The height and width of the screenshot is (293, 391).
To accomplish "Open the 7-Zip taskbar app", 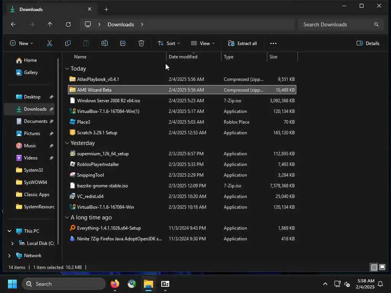I will [165, 284].
